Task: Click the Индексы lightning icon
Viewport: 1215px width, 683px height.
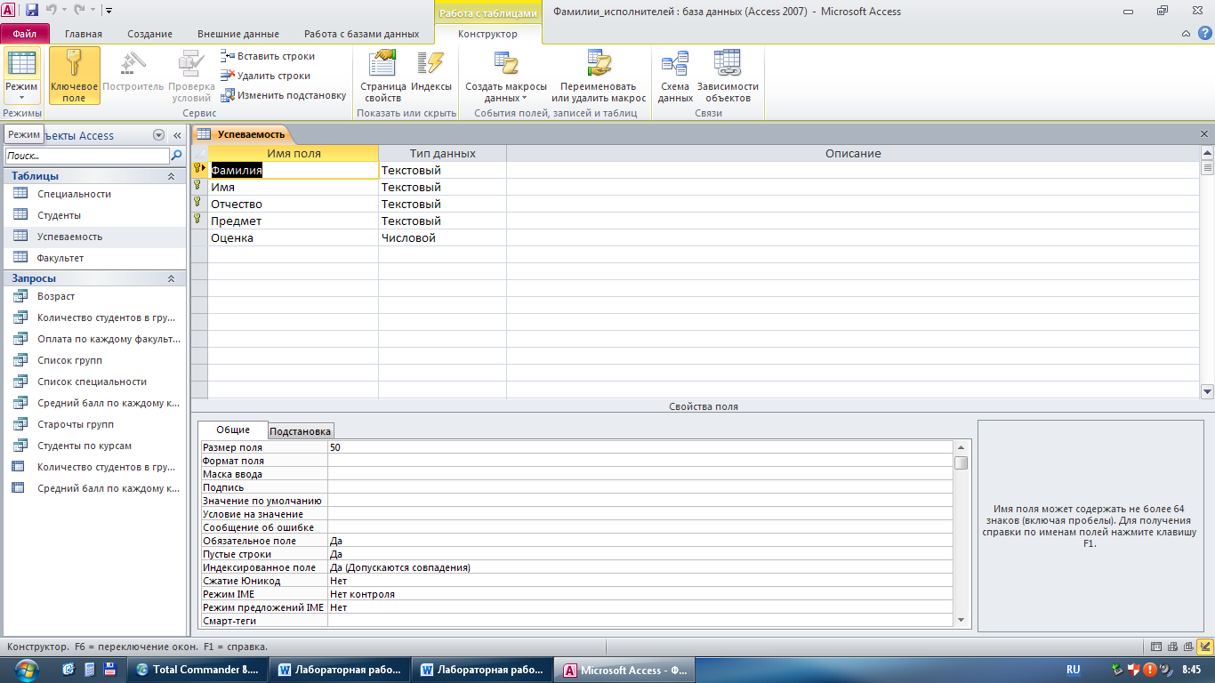Action: (x=431, y=66)
